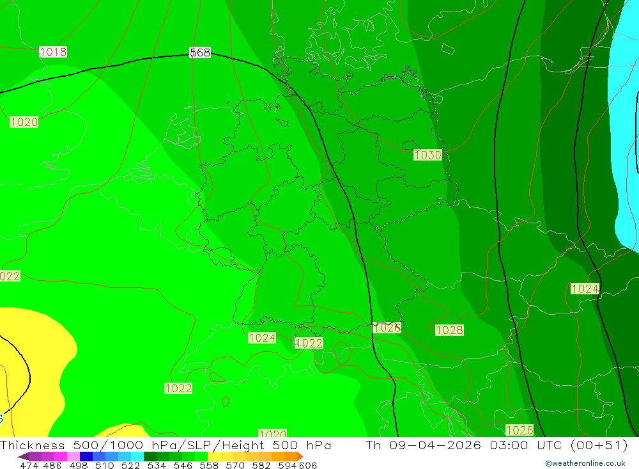Click the orange right-arrow end of legend
Image resolution: width=639 pixels, height=469 pixels.
coord(300,456)
